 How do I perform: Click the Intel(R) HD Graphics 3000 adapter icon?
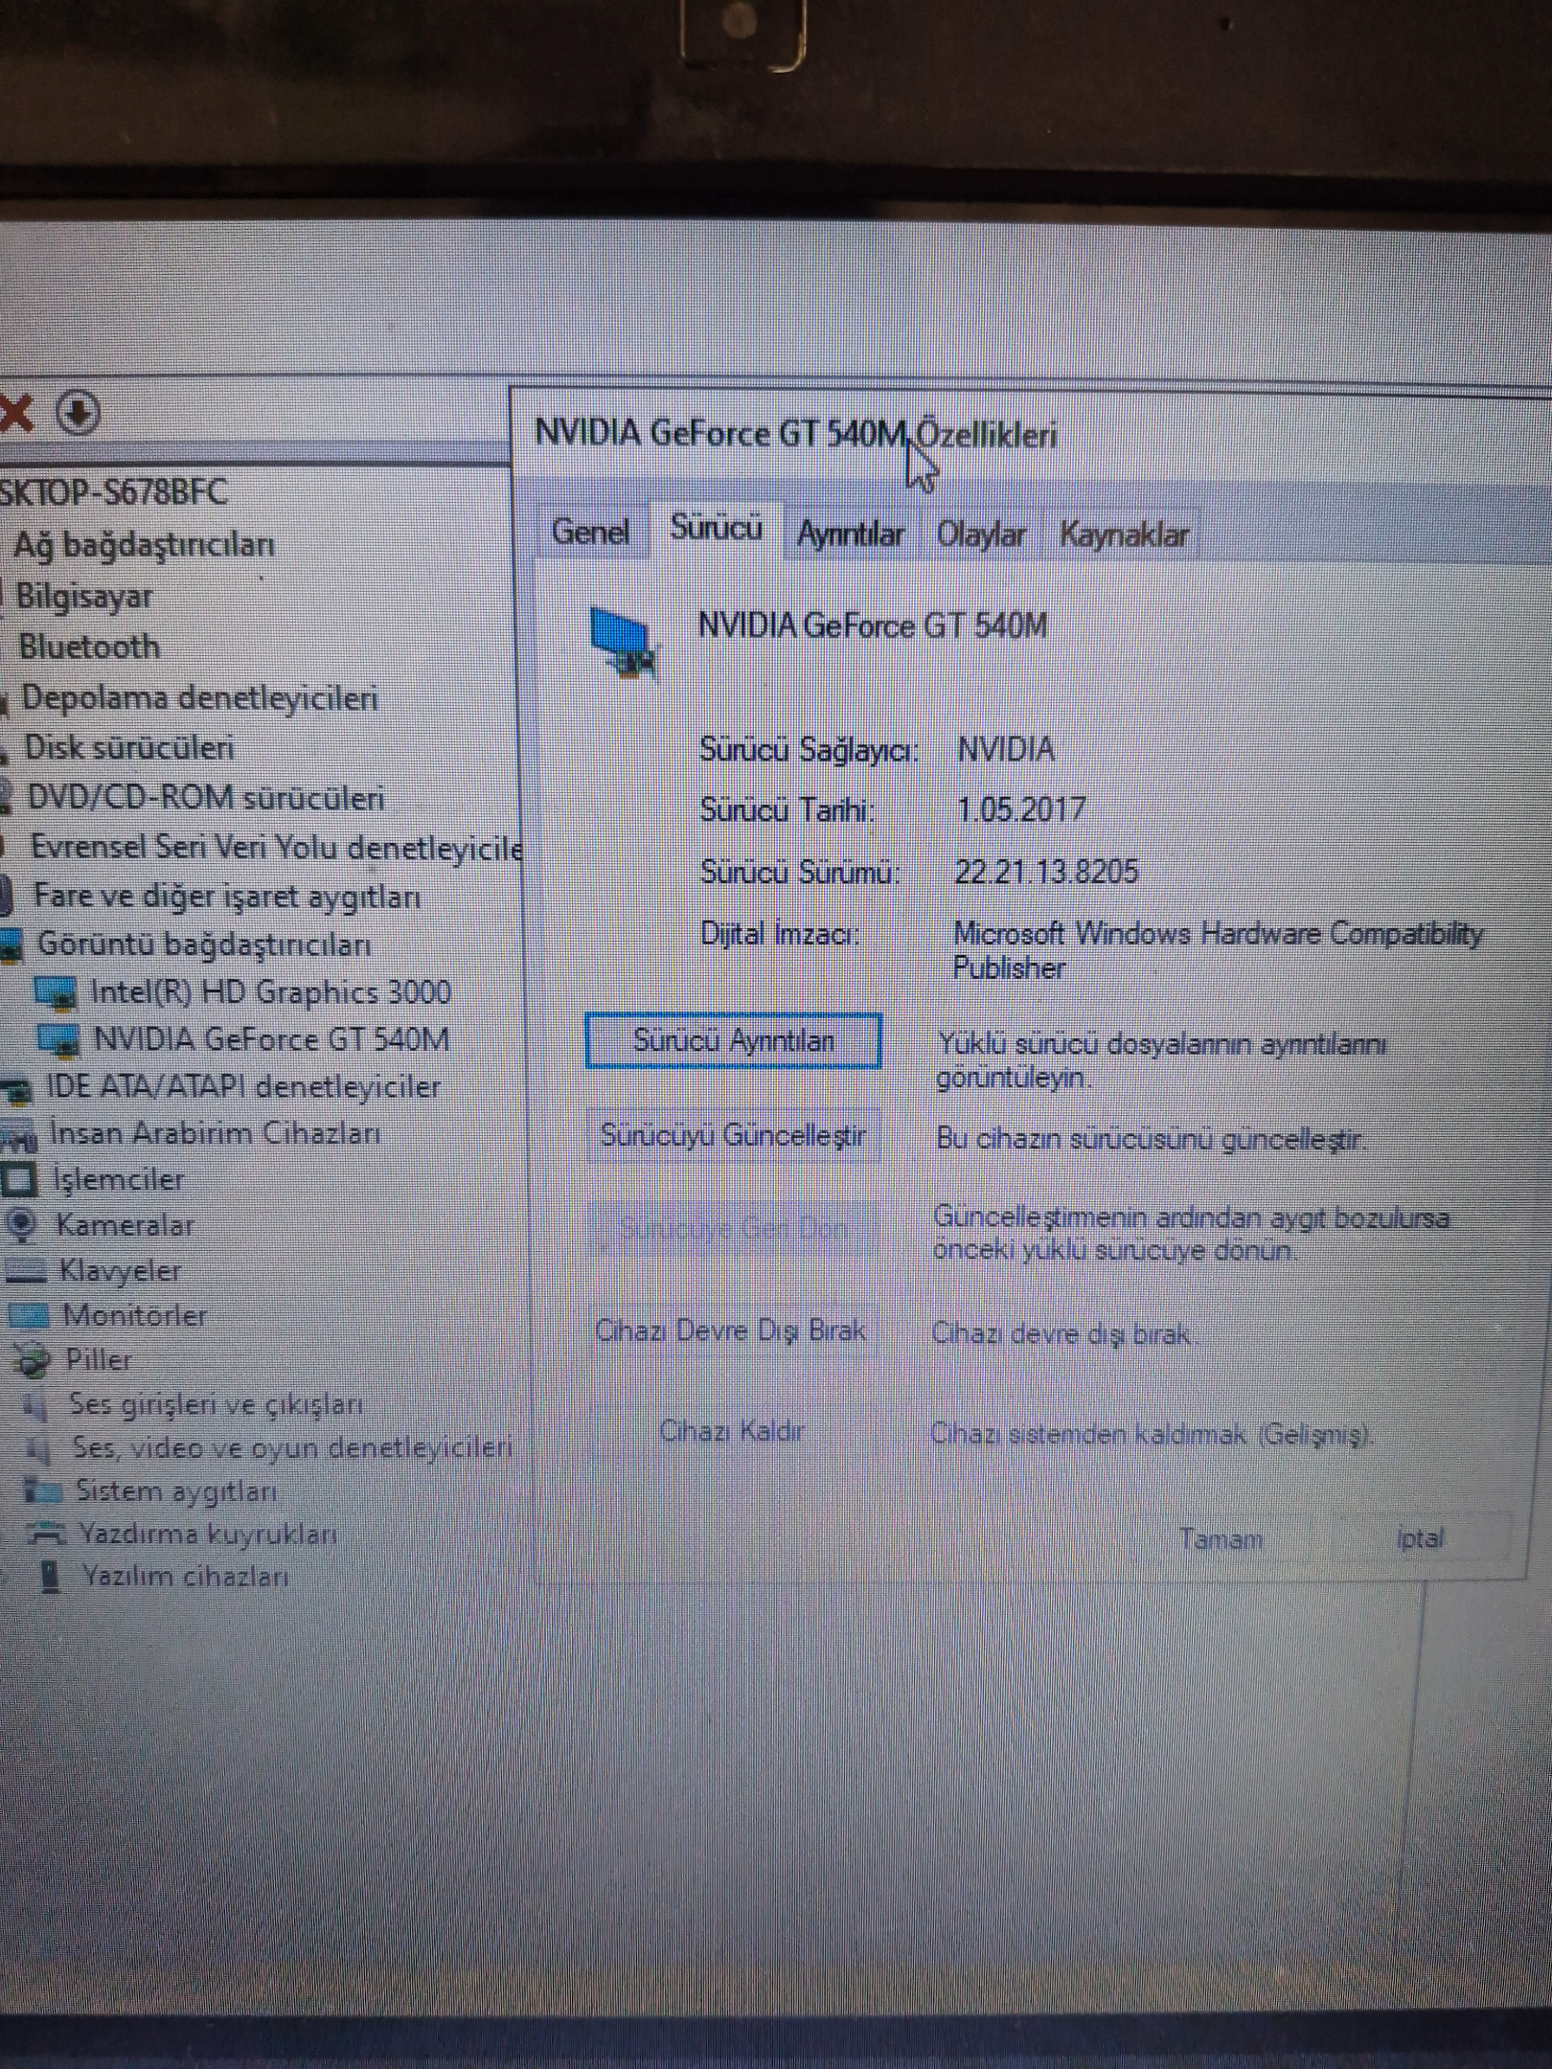(57, 993)
